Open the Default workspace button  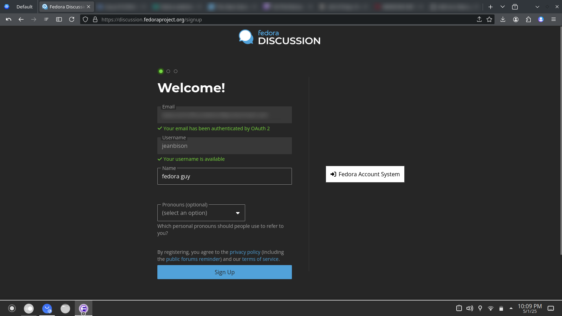[19, 7]
